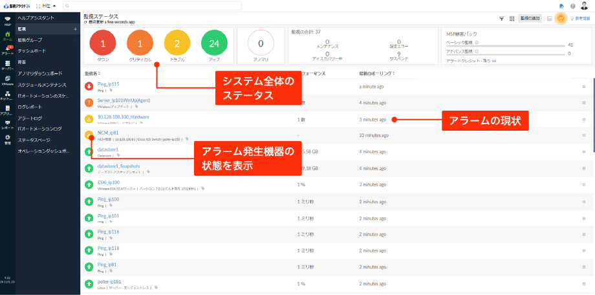Click the 監視の追加 button

coord(530,18)
